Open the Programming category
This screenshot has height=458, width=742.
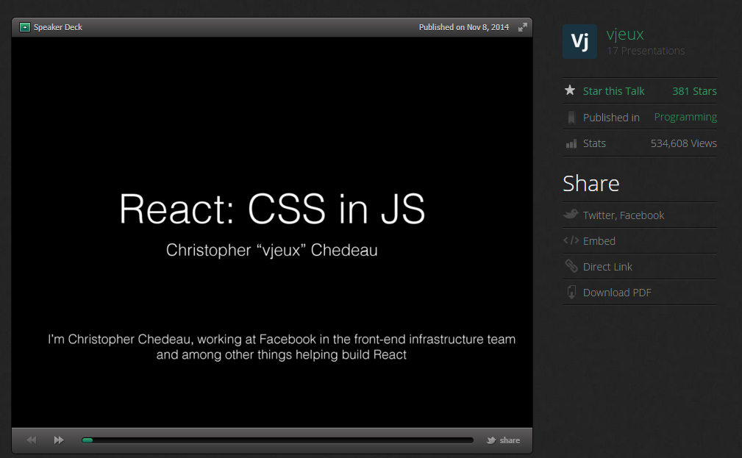[x=685, y=117]
